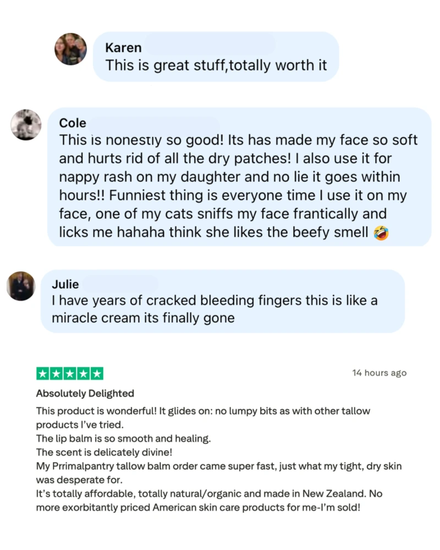Viewport: 440px width, 550px height.
Task: Click the first green review star
Action: tap(43, 373)
